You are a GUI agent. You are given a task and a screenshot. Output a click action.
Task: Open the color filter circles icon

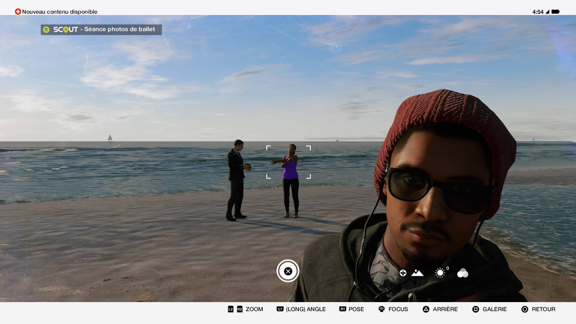point(462,273)
